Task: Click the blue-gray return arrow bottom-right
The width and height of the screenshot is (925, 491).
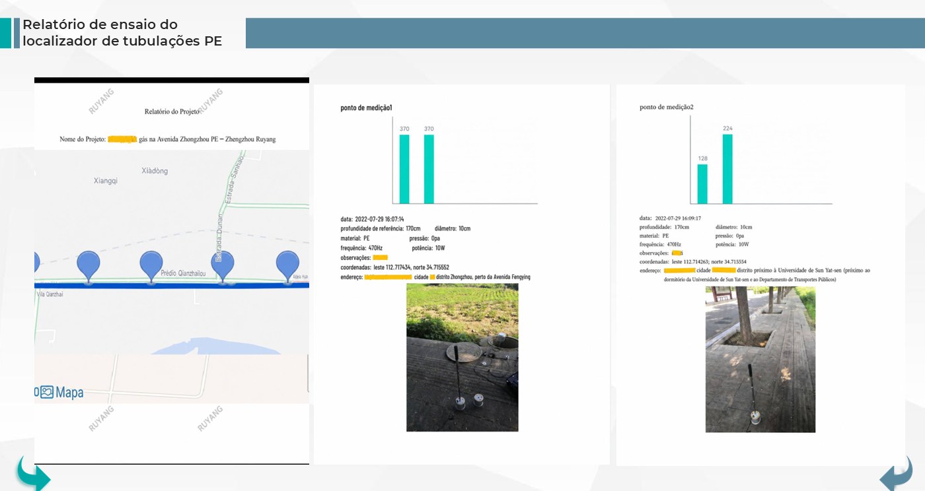Action: click(x=896, y=473)
